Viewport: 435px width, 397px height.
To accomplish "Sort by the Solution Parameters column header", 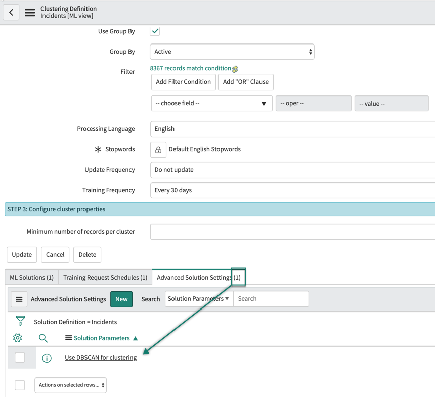I will coord(102,338).
